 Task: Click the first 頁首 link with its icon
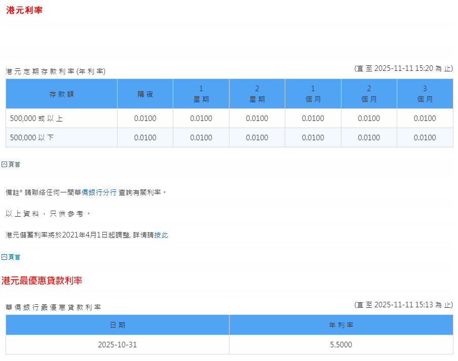[x=10, y=164]
